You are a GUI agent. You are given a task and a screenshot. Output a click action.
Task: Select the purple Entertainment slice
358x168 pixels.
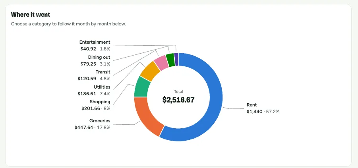coord(176,59)
